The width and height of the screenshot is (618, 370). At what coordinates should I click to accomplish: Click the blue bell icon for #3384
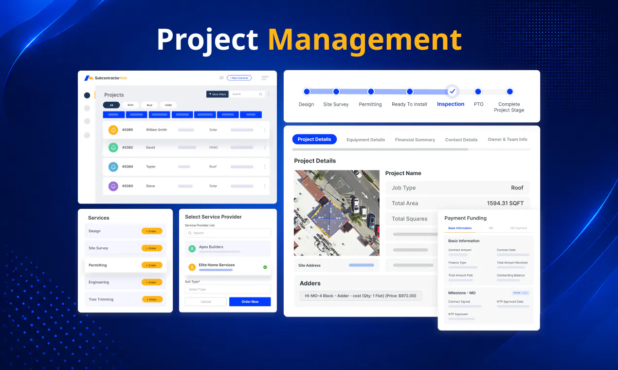113,167
